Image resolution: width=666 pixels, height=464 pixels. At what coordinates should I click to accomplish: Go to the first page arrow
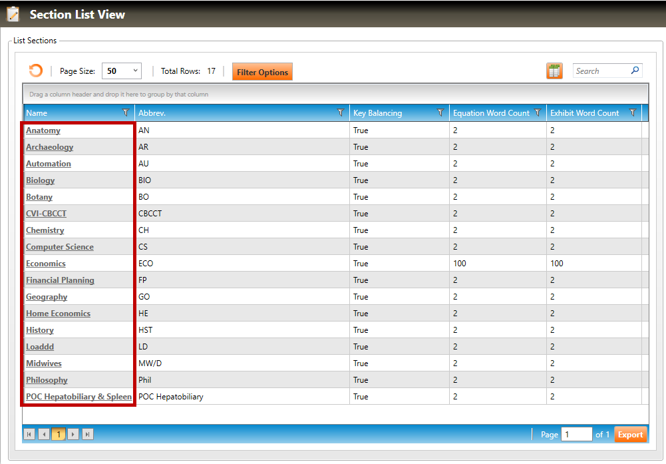29,435
